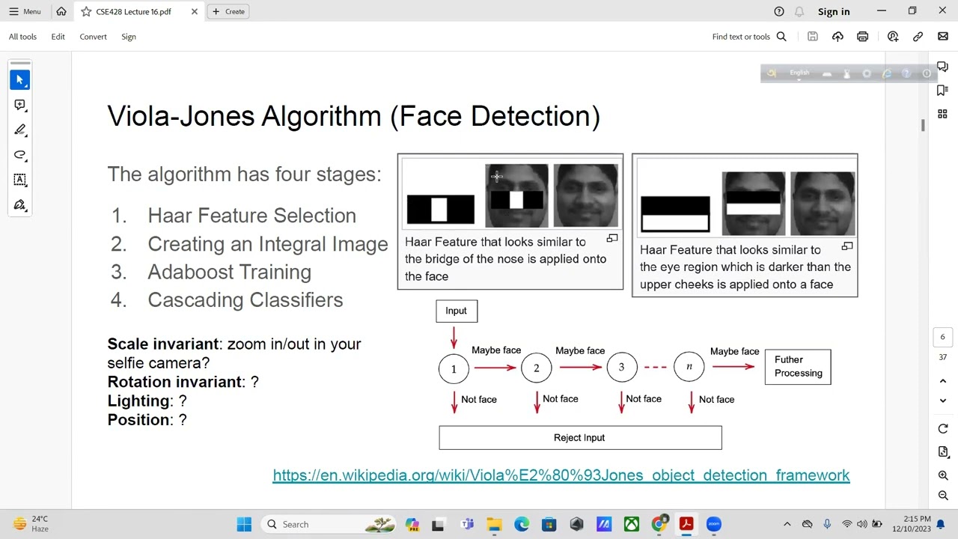This screenshot has width=958, height=539.
Task: Choose the Select arrow tool
Action: click(20, 79)
